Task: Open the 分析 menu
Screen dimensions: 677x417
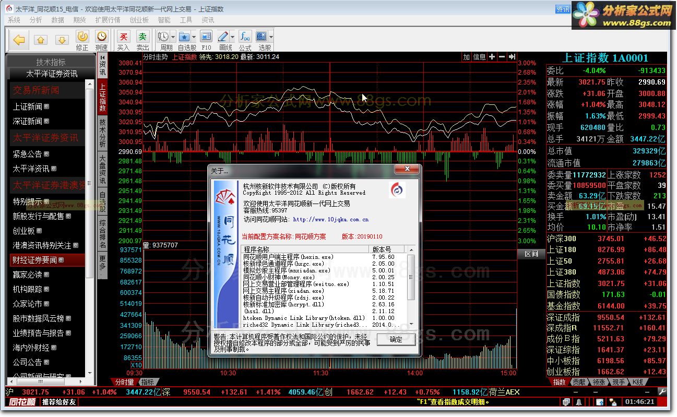Action: tap(36, 20)
